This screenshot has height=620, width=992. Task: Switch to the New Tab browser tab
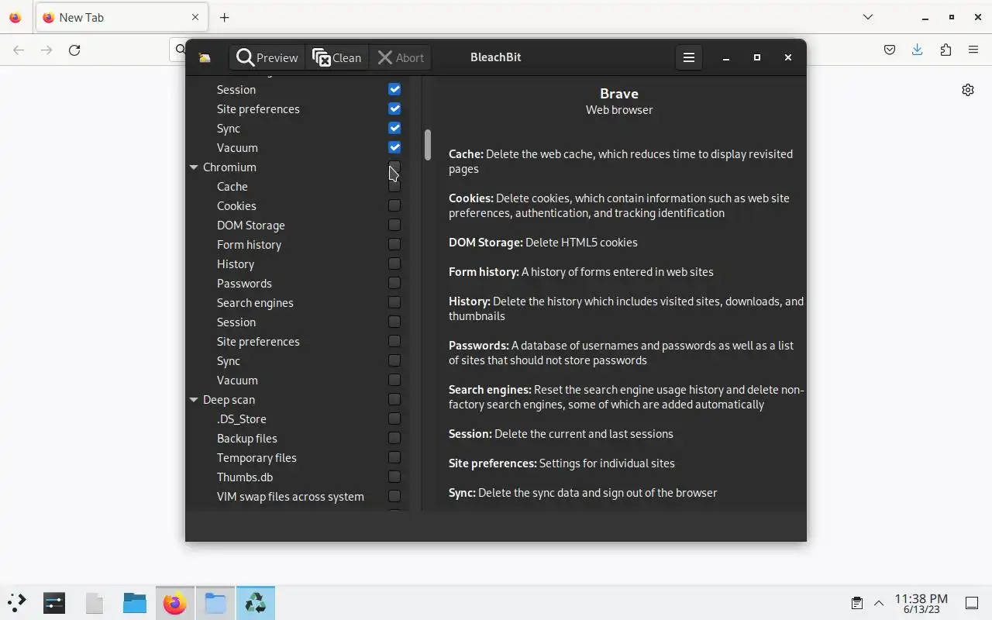click(x=121, y=17)
